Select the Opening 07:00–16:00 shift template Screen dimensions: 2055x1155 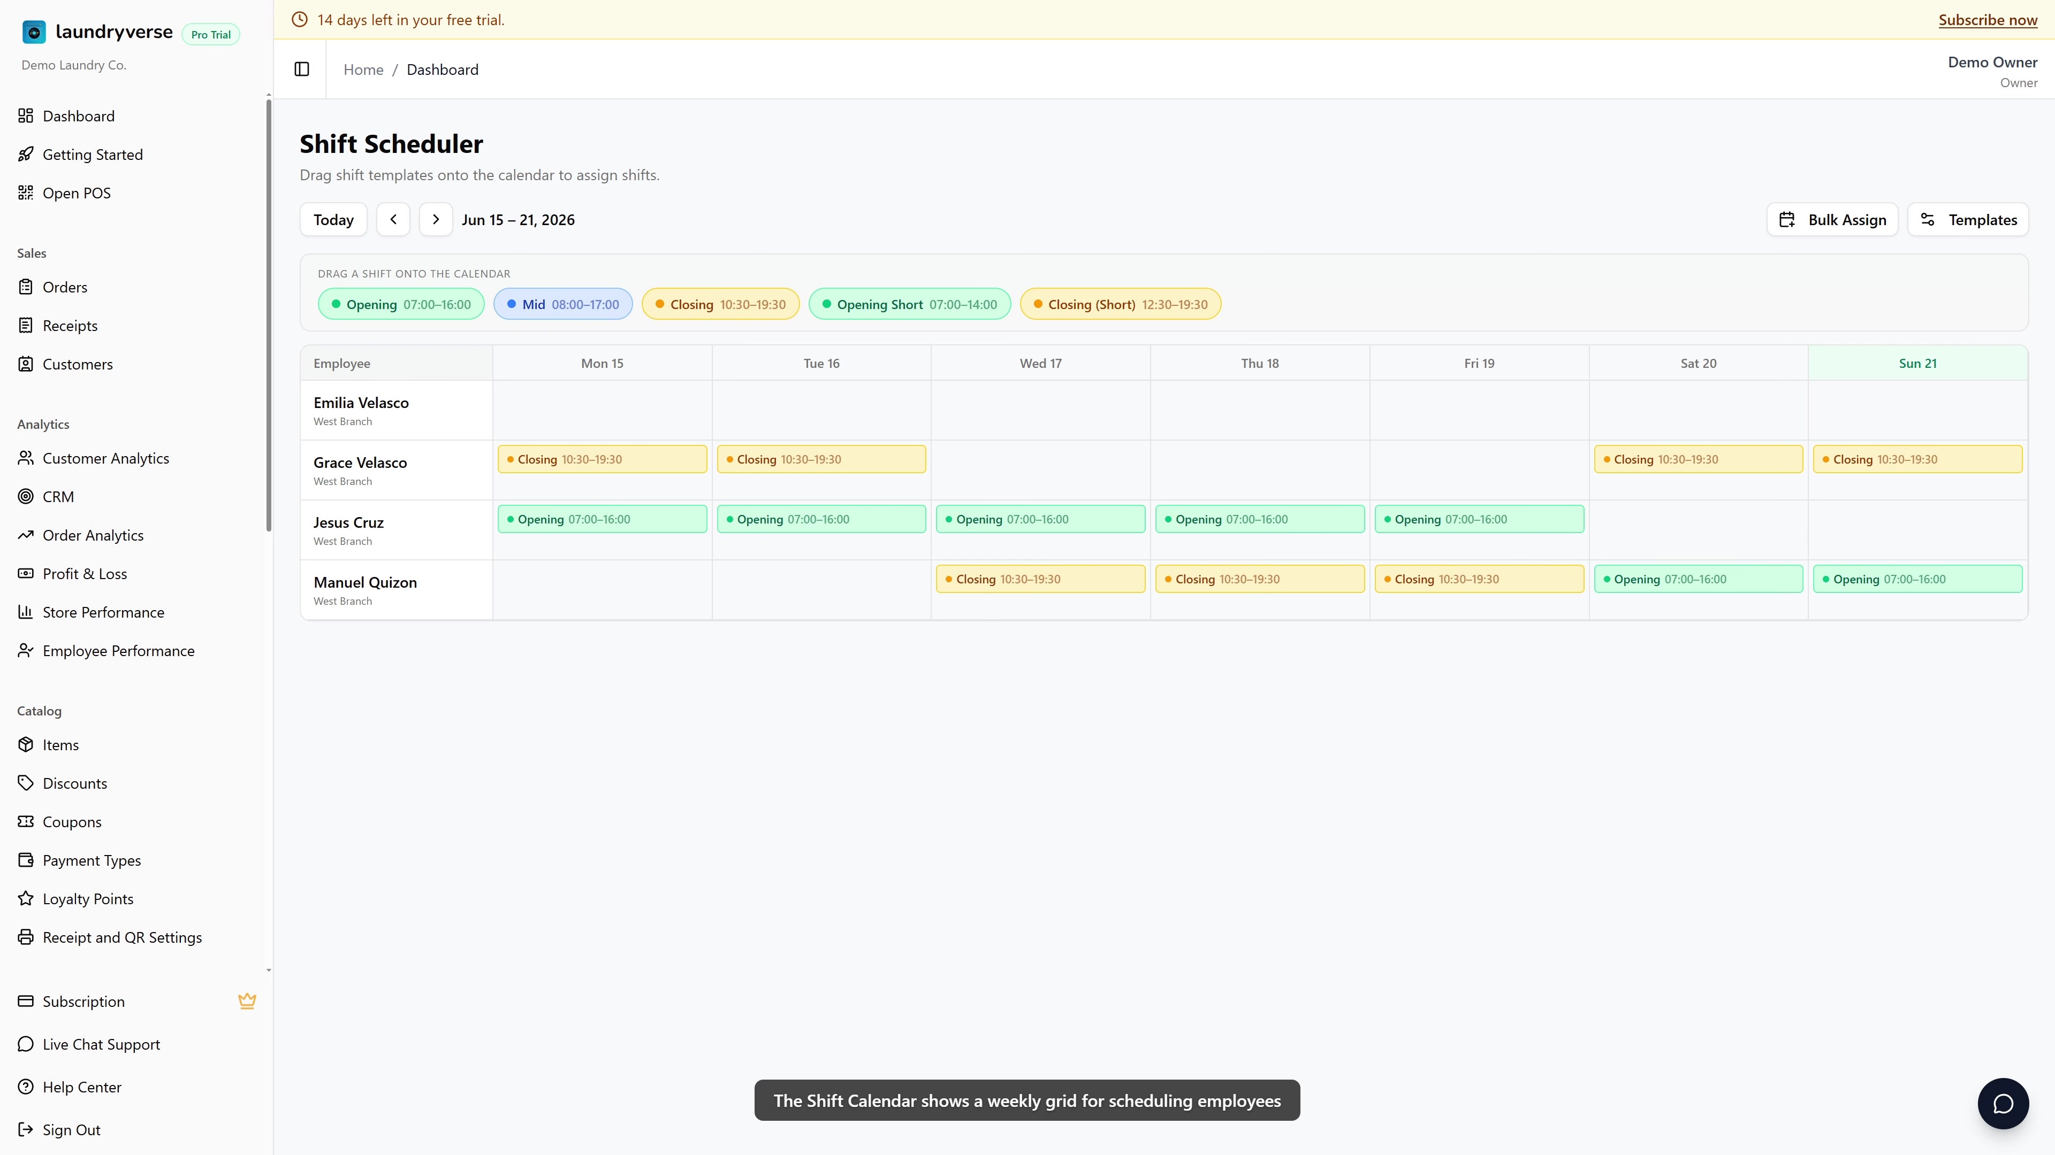click(x=401, y=304)
